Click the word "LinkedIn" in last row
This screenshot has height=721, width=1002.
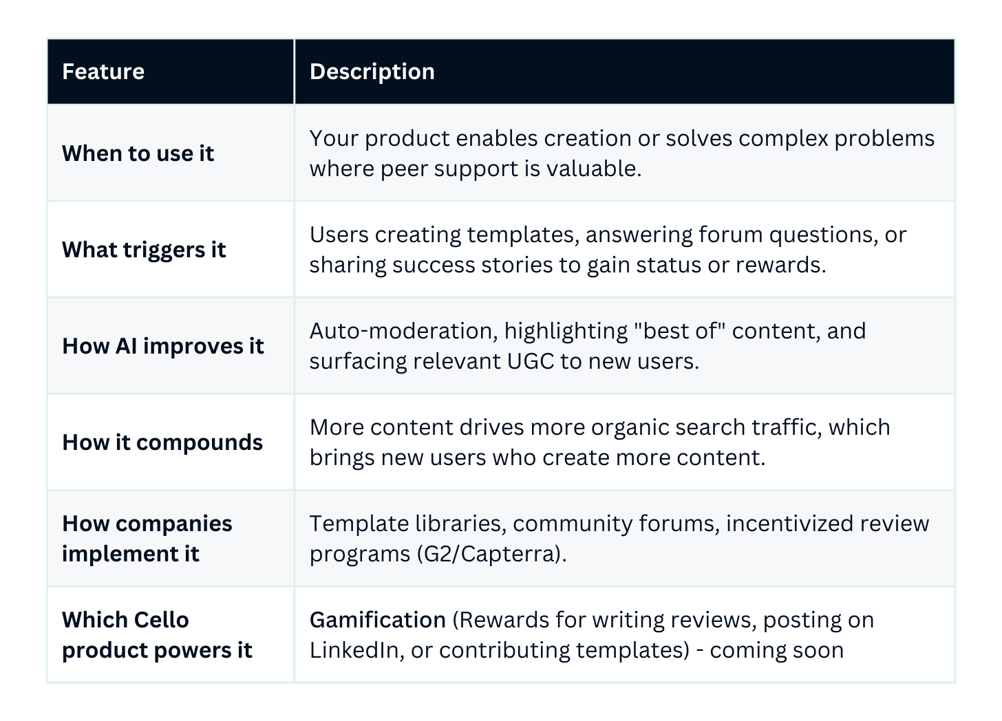(x=354, y=650)
